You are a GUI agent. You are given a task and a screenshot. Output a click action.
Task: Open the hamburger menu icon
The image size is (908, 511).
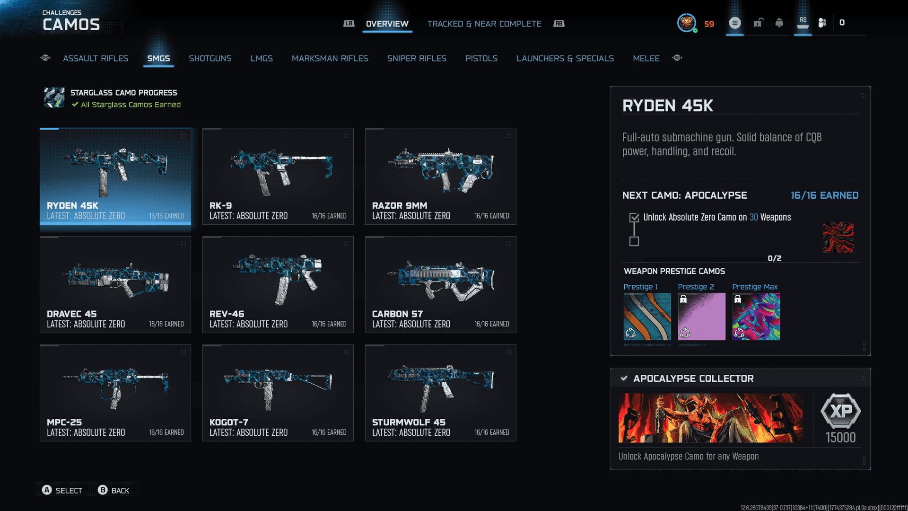[734, 23]
